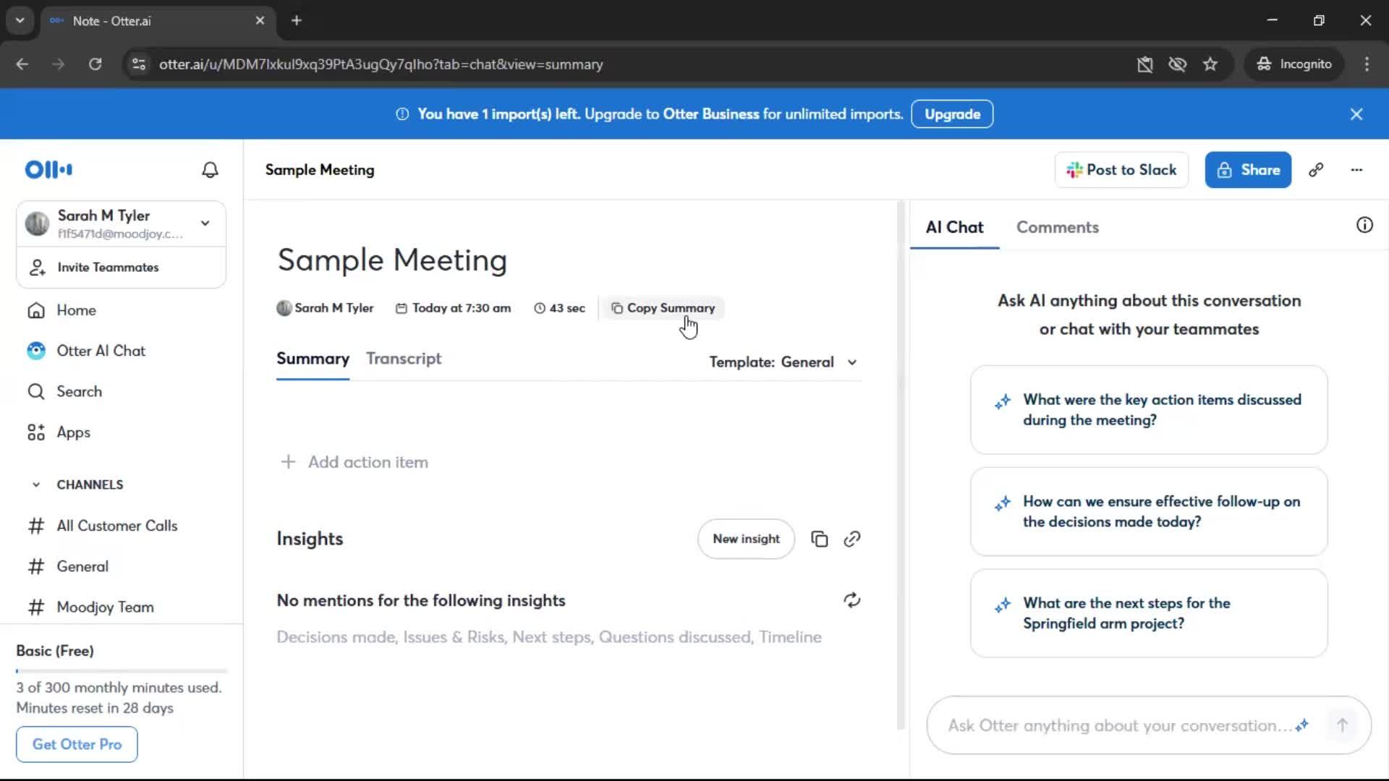The height and width of the screenshot is (781, 1389).
Task: Click the AI Chat info icon
Action: pos(1364,226)
